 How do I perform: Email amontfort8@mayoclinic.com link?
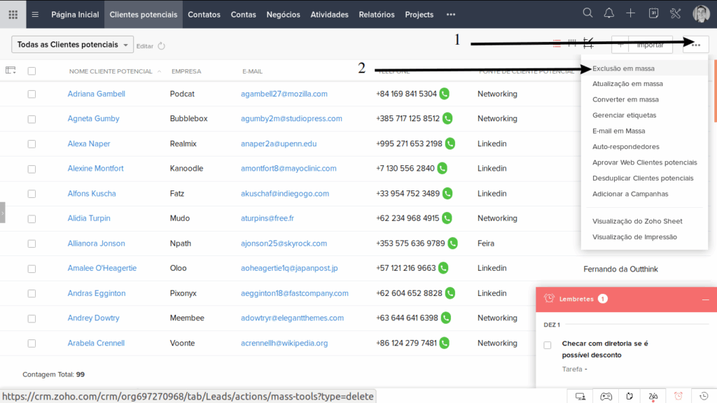coord(288,169)
